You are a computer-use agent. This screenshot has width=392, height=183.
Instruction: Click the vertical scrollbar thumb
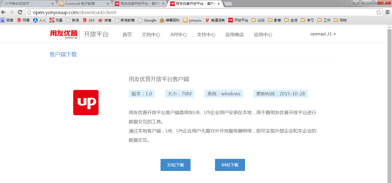pos(389,106)
